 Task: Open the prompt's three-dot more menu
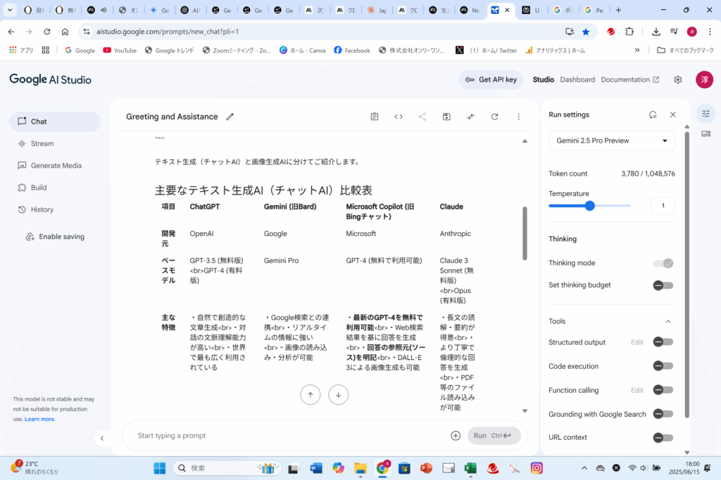pos(518,117)
